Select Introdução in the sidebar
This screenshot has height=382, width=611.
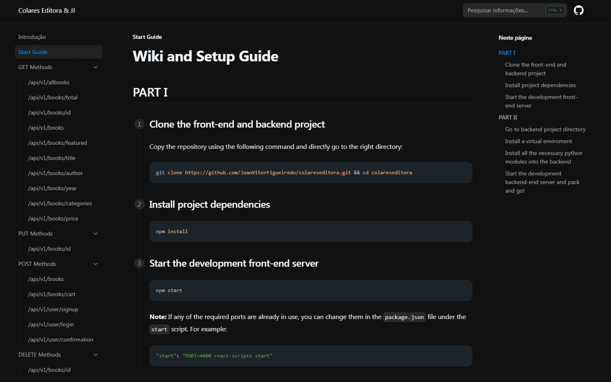[x=31, y=37]
